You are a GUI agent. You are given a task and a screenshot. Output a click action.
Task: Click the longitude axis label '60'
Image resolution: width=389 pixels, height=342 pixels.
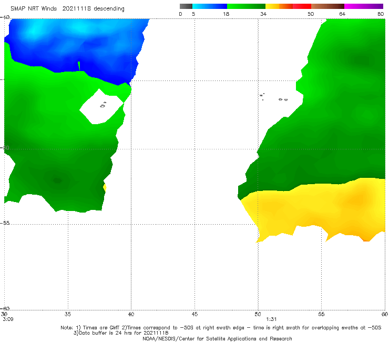pyautogui.click(x=384, y=314)
